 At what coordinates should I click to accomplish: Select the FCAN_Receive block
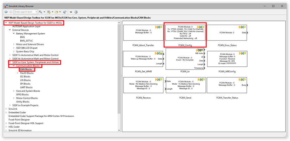[143, 85]
